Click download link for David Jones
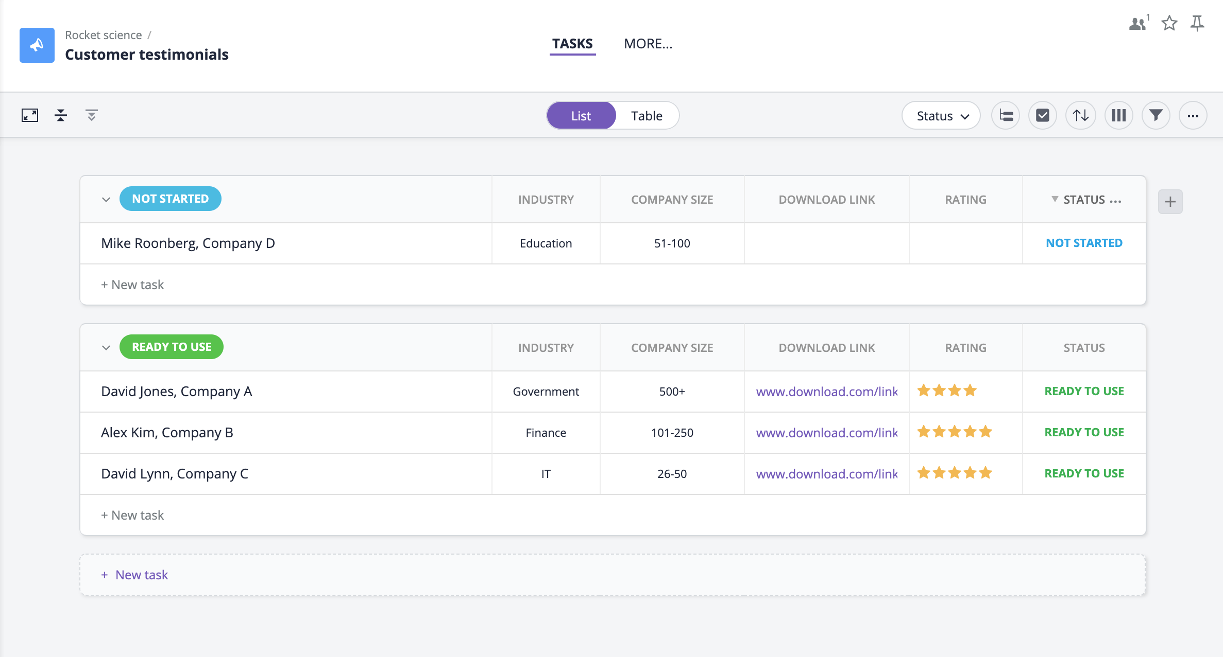The image size is (1223, 657). coord(827,391)
